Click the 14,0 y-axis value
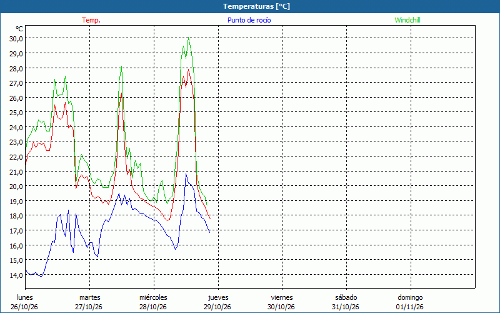The width and height of the screenshot is (500, 313). pyautogui.click(x=16, y=275)
